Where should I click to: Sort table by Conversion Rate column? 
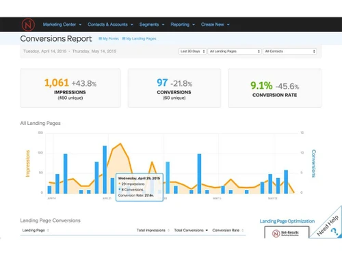pyautogui.click(x=226, y=230)
